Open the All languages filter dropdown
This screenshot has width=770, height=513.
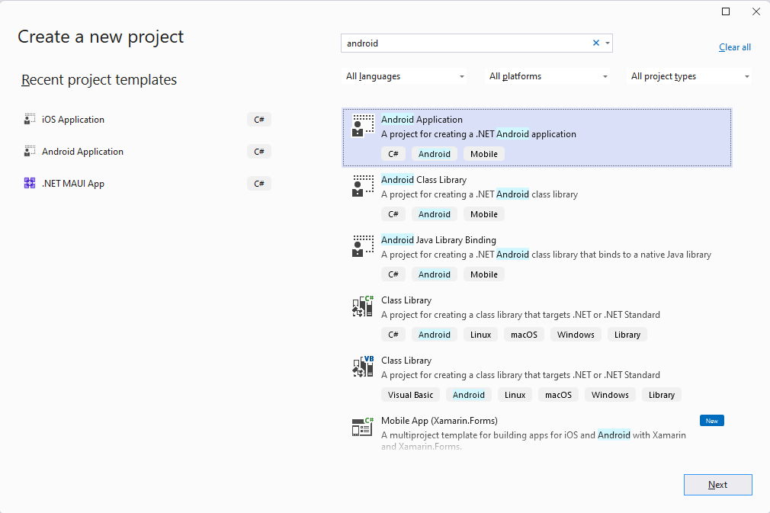[x=404, y=76]
